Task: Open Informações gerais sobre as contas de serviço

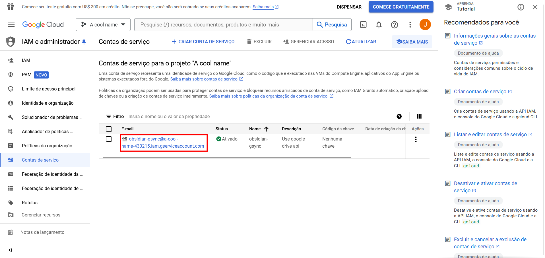Action: (x=495, y=39)
